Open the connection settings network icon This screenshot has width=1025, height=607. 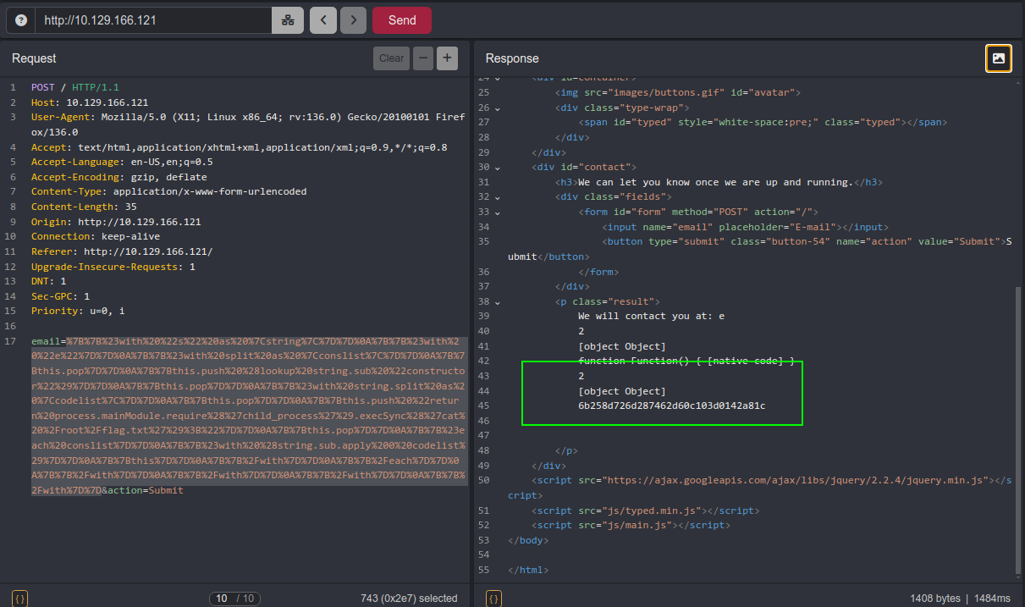(x=288, y=20)
